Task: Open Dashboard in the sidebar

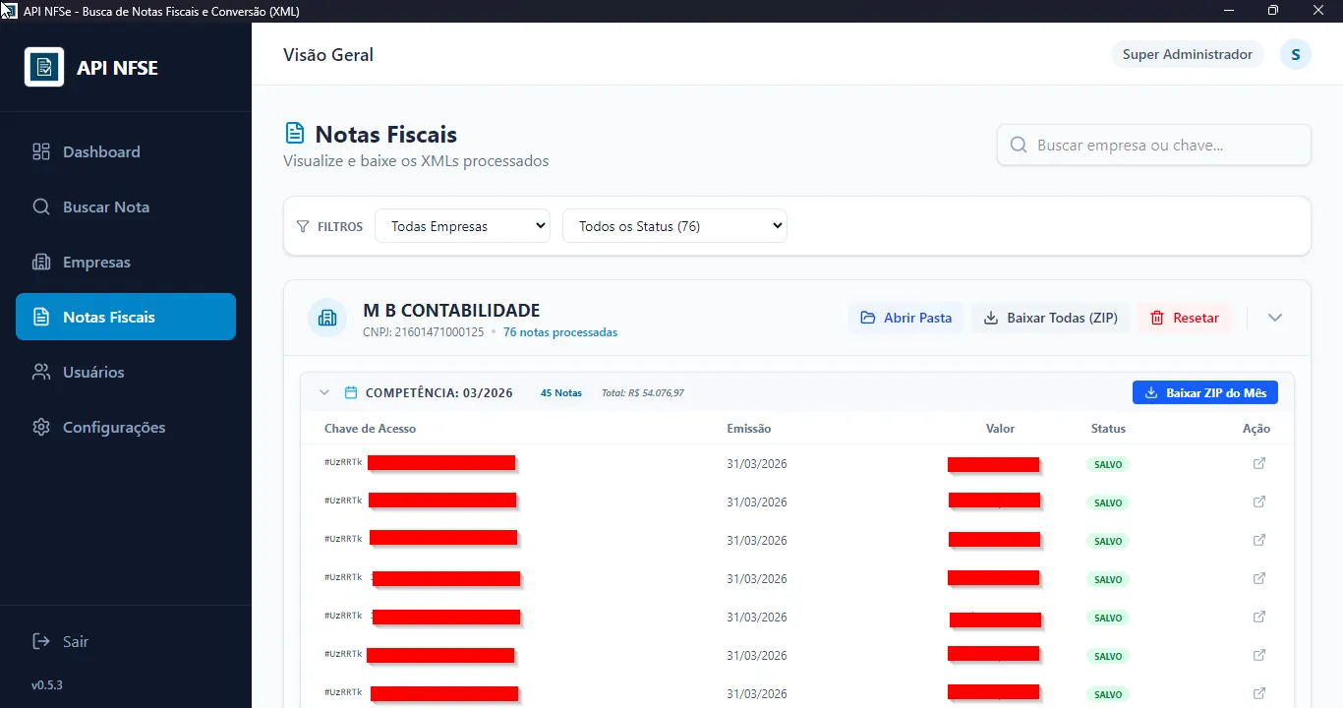Action: click(x=126, y=151)
